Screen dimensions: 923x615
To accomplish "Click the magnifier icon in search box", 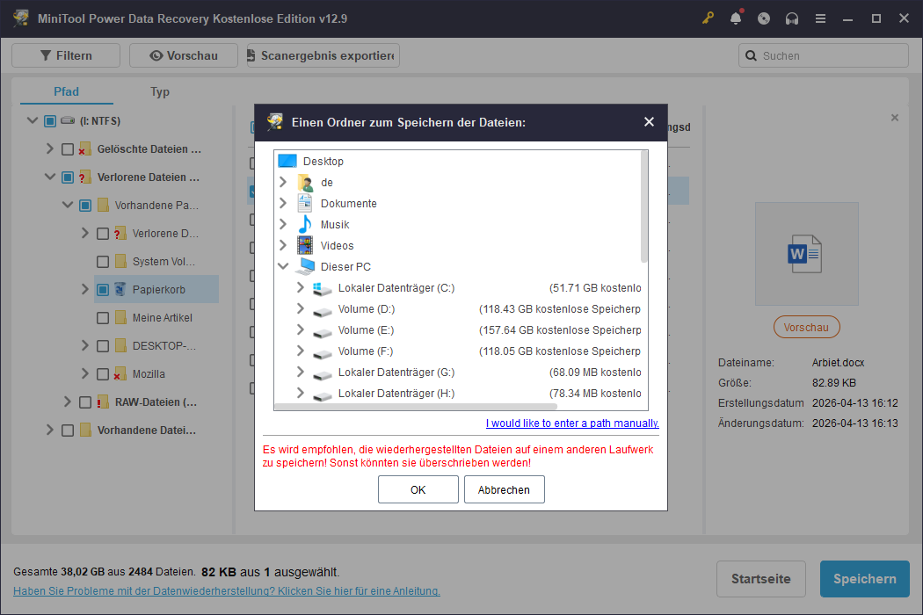I will click(x=751, y=56).
